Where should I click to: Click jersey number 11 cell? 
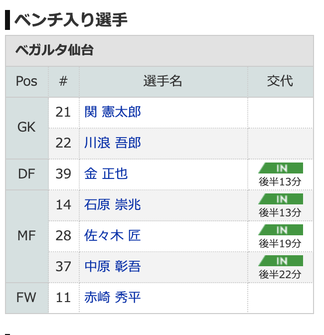[x=63, y=298]
